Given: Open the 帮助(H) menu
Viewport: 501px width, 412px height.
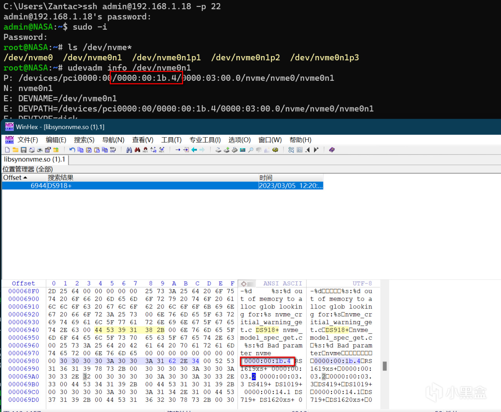Looking at the screenshot, I should [x=300, y=140].
